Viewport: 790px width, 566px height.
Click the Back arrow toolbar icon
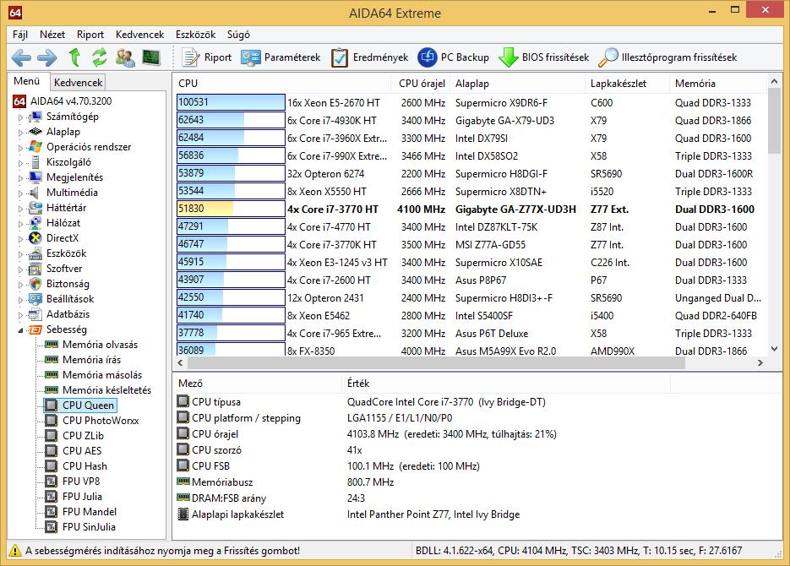point(21,57)
